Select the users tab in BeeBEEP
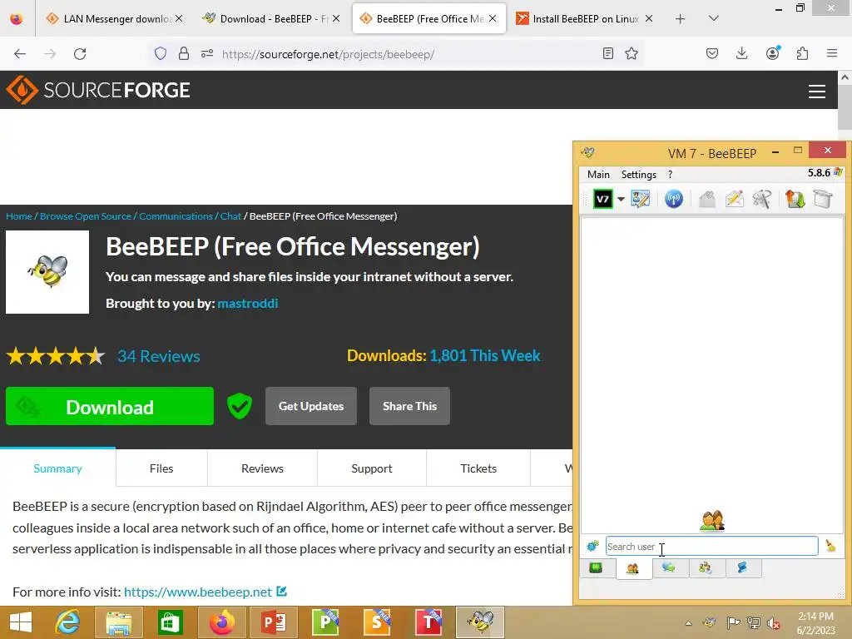The width and height of the screenshot is (852, 639). coord(632,569)
